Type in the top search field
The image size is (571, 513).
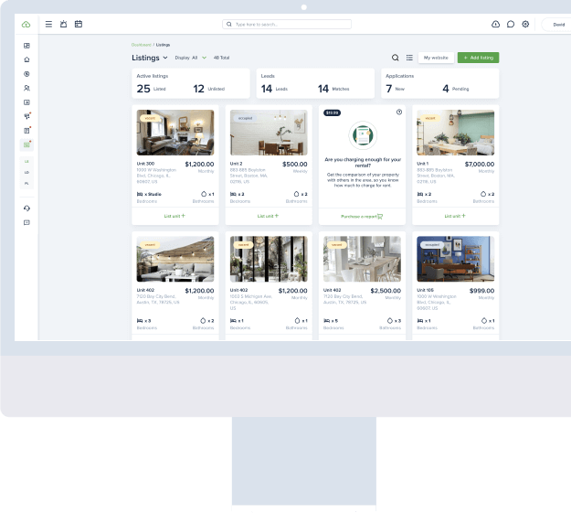pyautogui.click(x=285, y=24)
